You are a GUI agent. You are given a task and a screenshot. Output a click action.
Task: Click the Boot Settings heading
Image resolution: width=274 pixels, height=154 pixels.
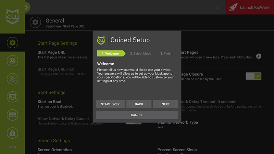coord(51,92)
